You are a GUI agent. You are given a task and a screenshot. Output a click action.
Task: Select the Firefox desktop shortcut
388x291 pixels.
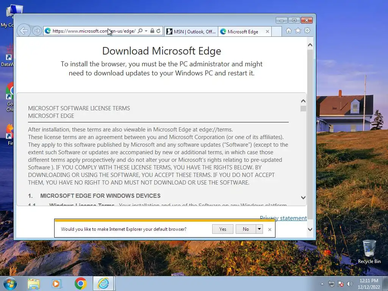click(10, 135)
